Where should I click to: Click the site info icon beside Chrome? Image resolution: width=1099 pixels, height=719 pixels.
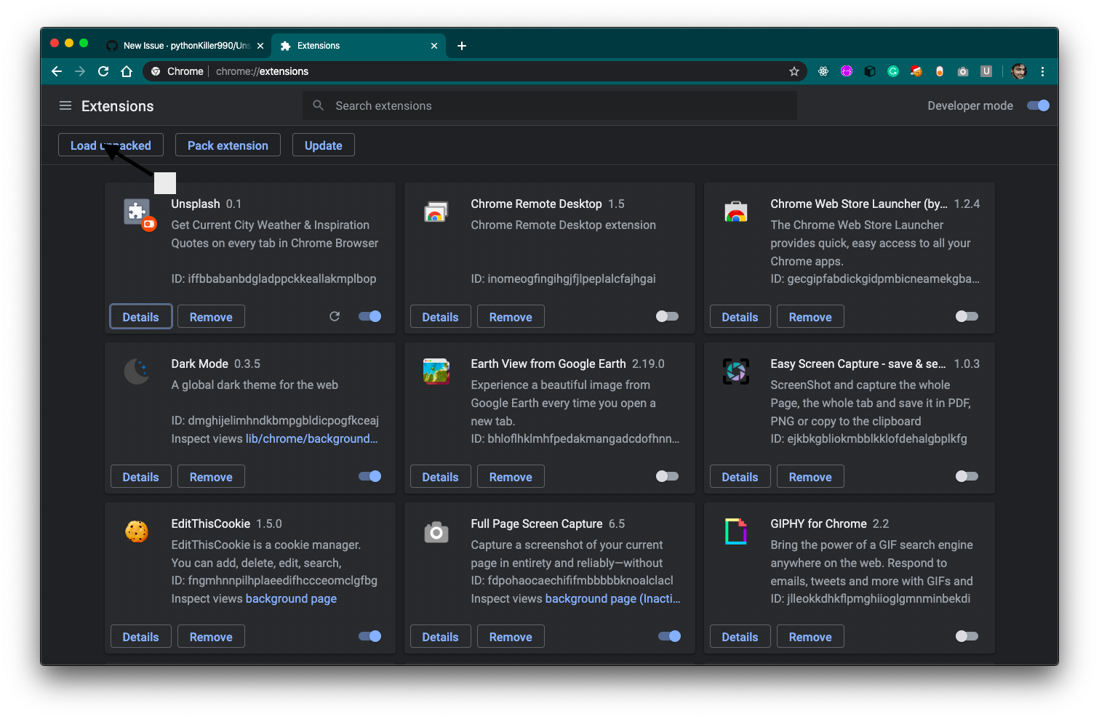coord(156,71)
